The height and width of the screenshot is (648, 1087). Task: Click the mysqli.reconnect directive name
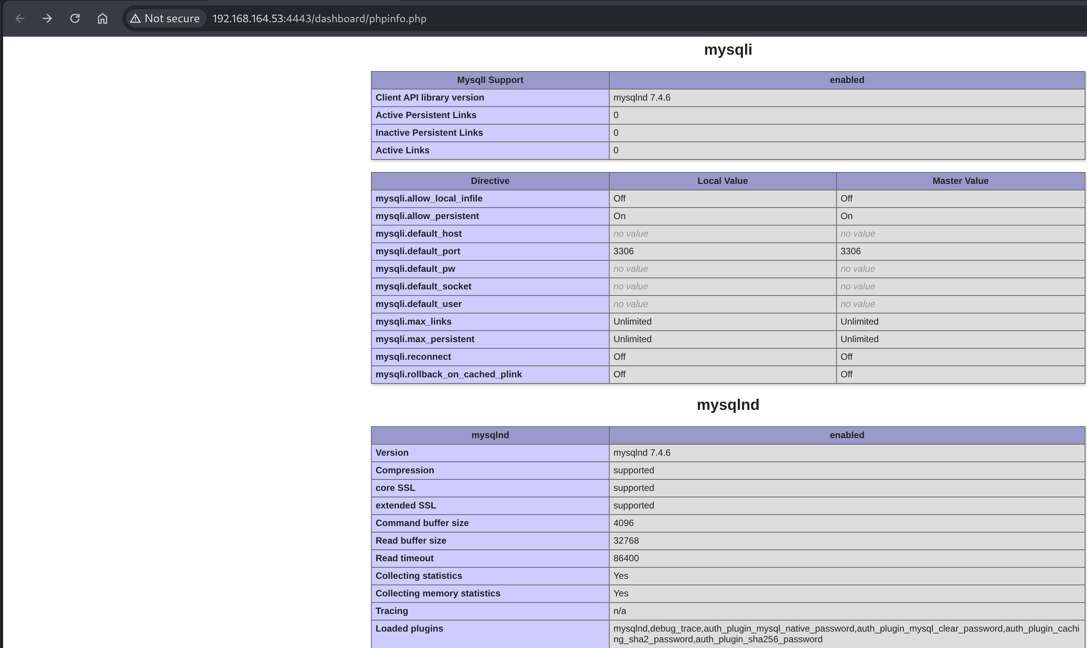[x=413, y=356]
